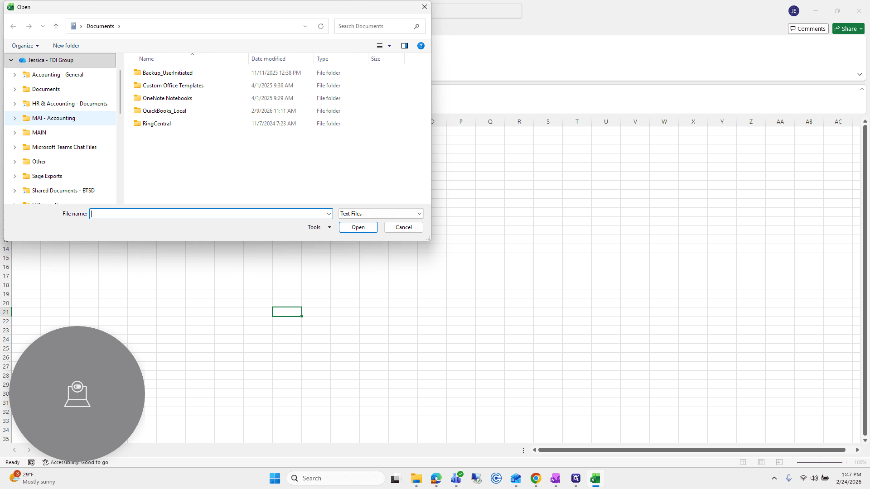870x489 pixels.
Task: Sort files by Date modified column
Action: click(x=281, y=59)
